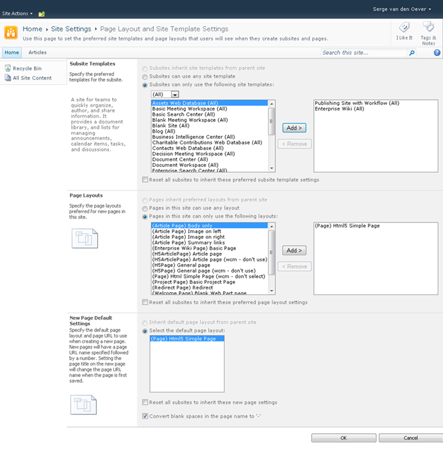The image size is (443, 463).
Task: Select Blank Site (All) template
Action: [x=209, y=125]
